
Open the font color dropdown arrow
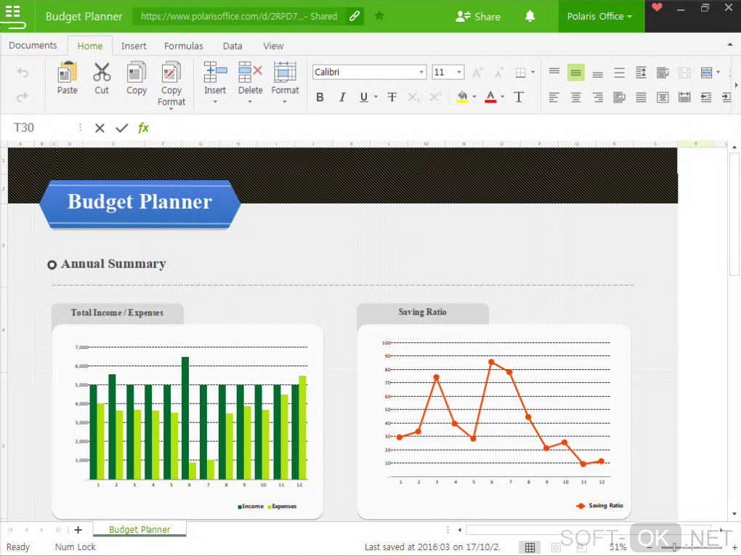tap(502, 97)
